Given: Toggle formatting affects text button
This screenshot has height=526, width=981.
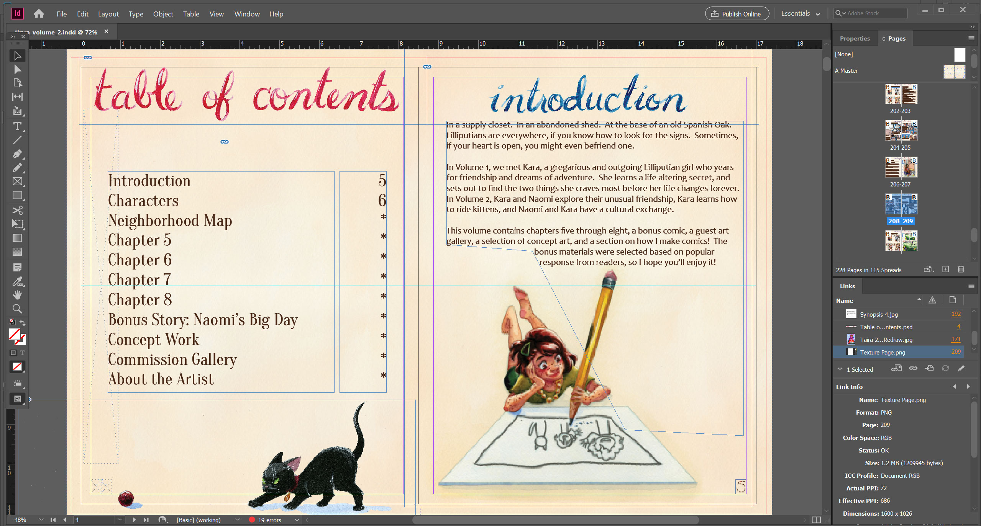Looking at the screenshot, I should point(23,353).
